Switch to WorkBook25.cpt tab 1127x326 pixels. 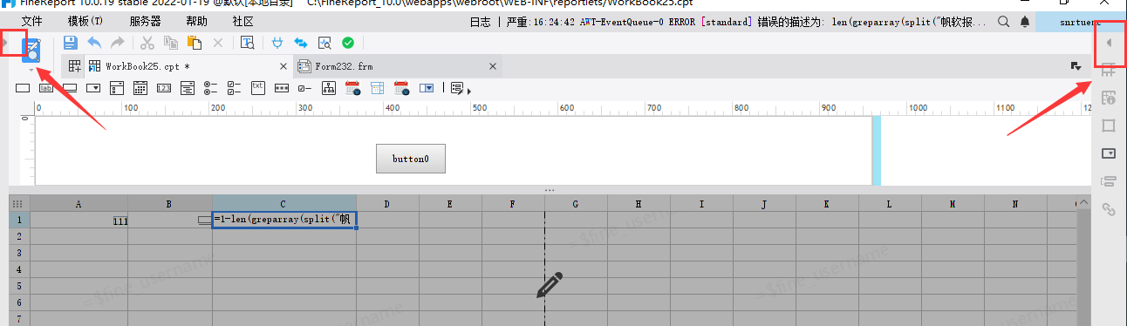click(188, 66)
